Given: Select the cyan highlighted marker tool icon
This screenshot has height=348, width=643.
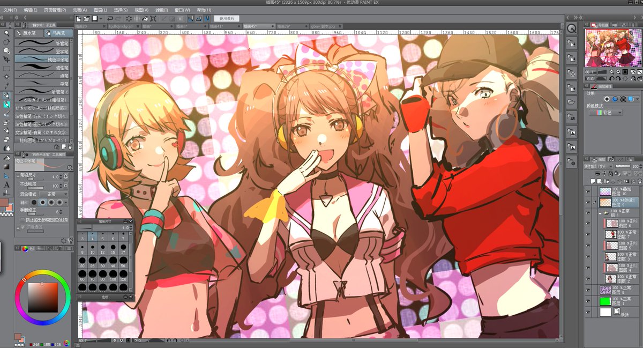Looking at the screenshot, I should 6,104.
